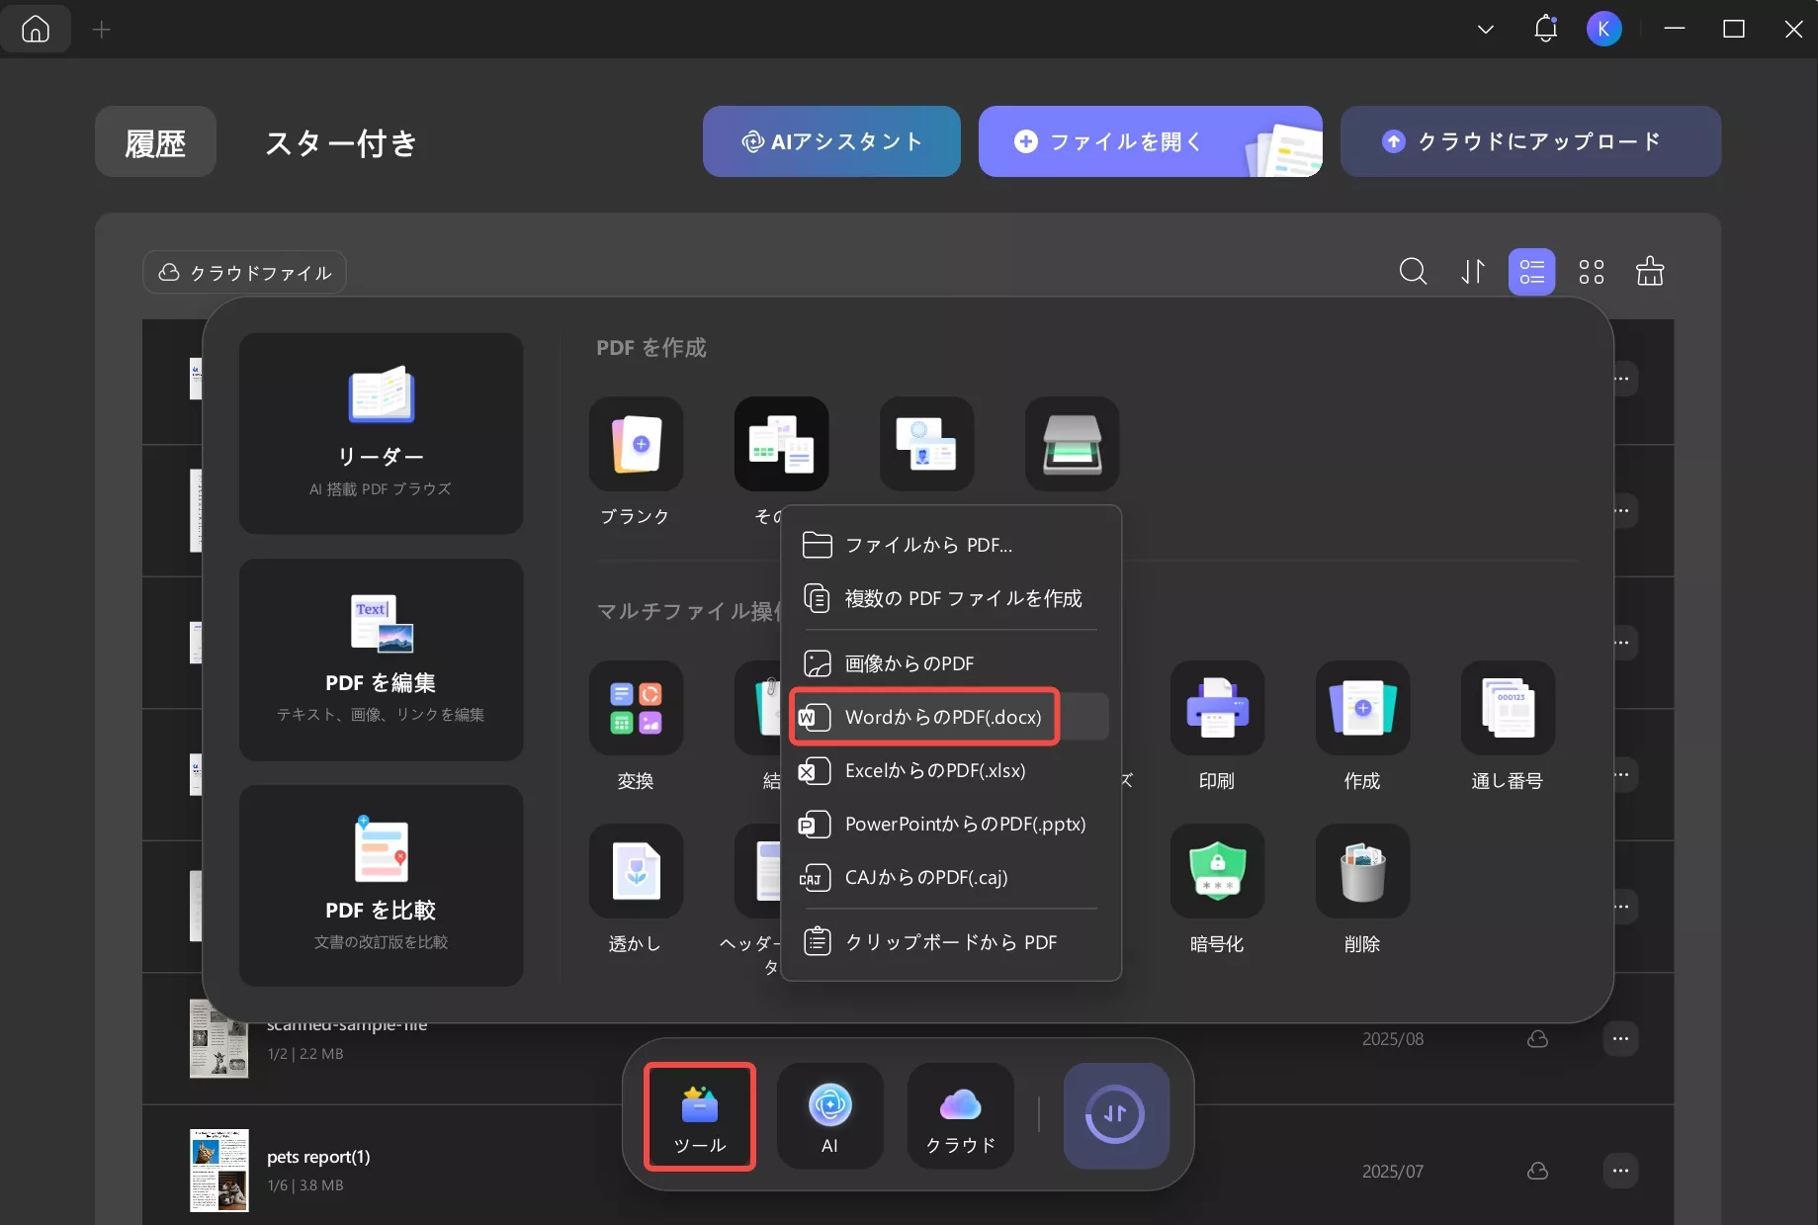Select WordからのPDF(.docx) menu item
This screenshot has width=1818, height=1225.
951,717
